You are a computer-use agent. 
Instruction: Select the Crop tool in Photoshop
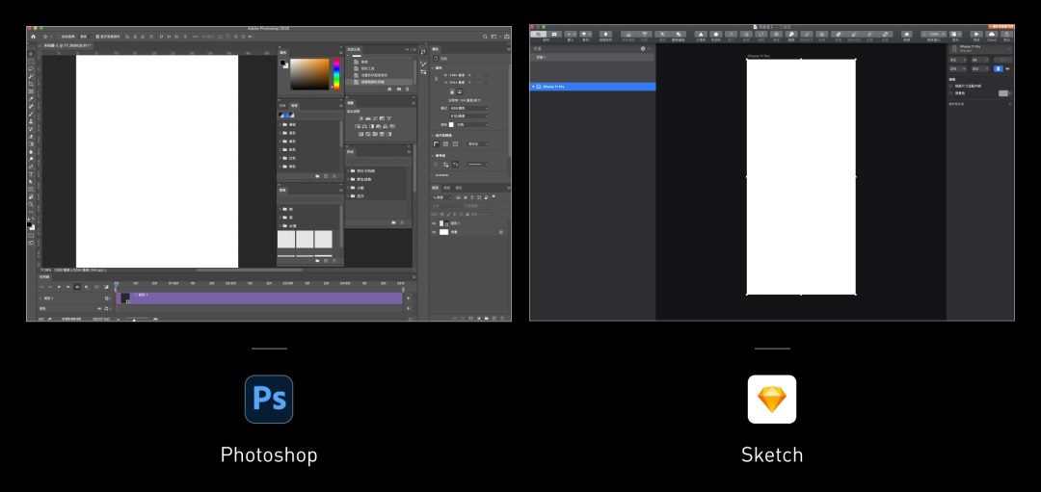pos(31,84)
